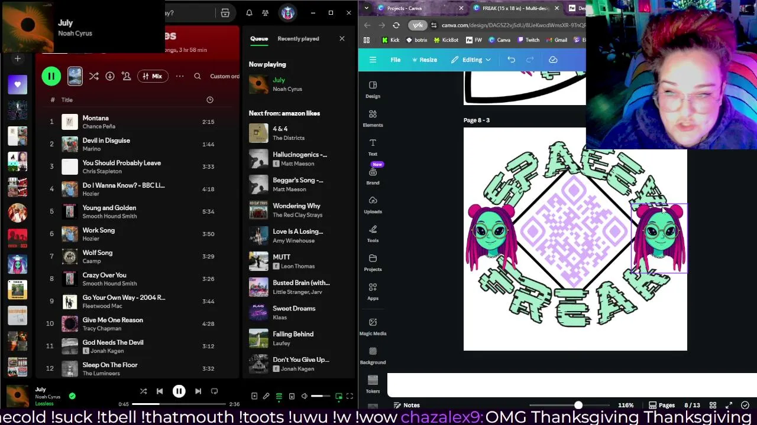Click green saved checkmark next to July
The width and height of the screenshot is (757, 425).
click(x=72, y=396)
